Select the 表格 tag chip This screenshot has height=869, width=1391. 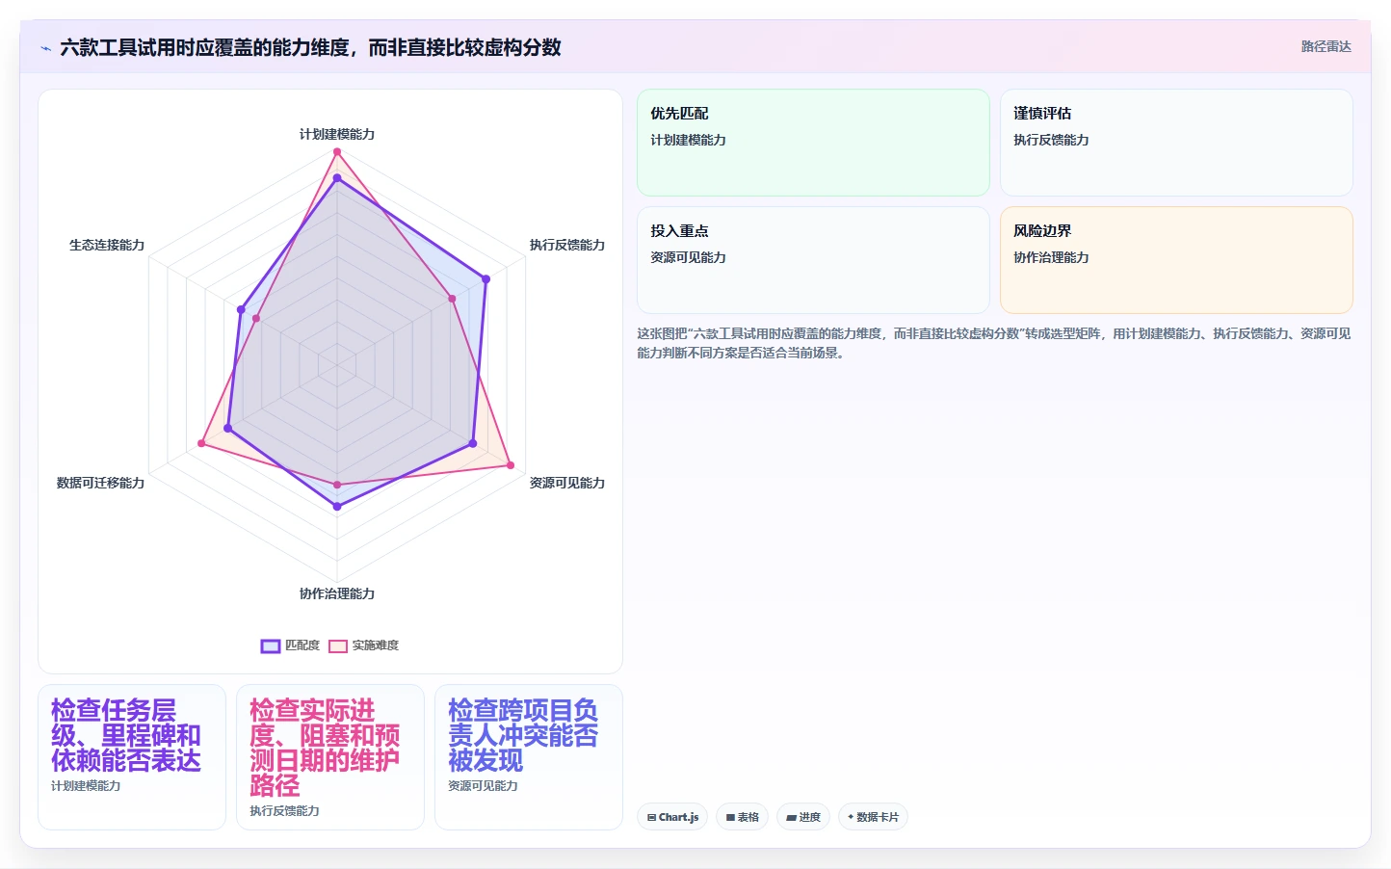[x=742, y=817]
